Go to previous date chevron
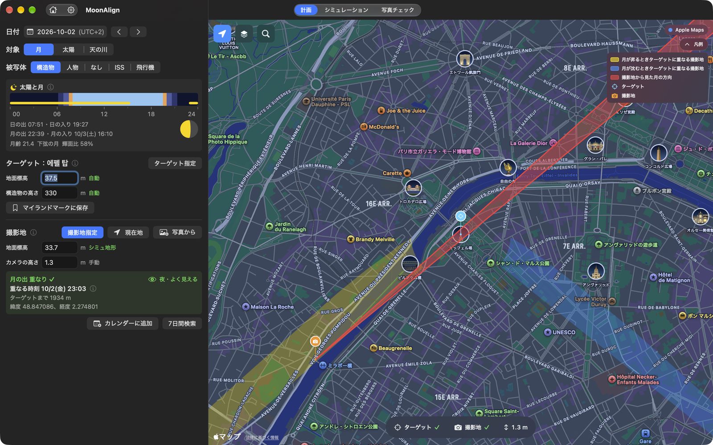The width and height of the screenshot is (713, 445). [119, 32]
